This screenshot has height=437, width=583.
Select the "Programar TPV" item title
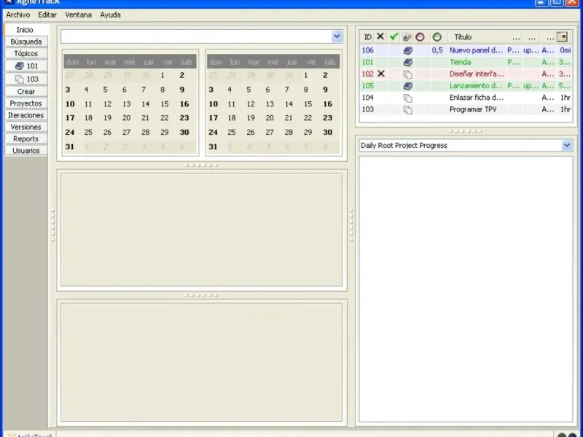click(x=473, y=110)
